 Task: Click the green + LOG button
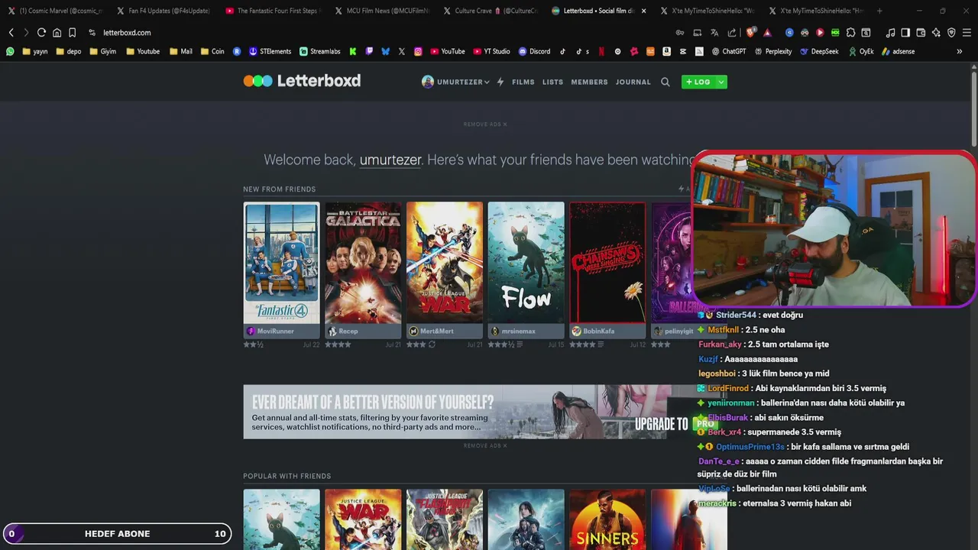click(x=698, y=82)
